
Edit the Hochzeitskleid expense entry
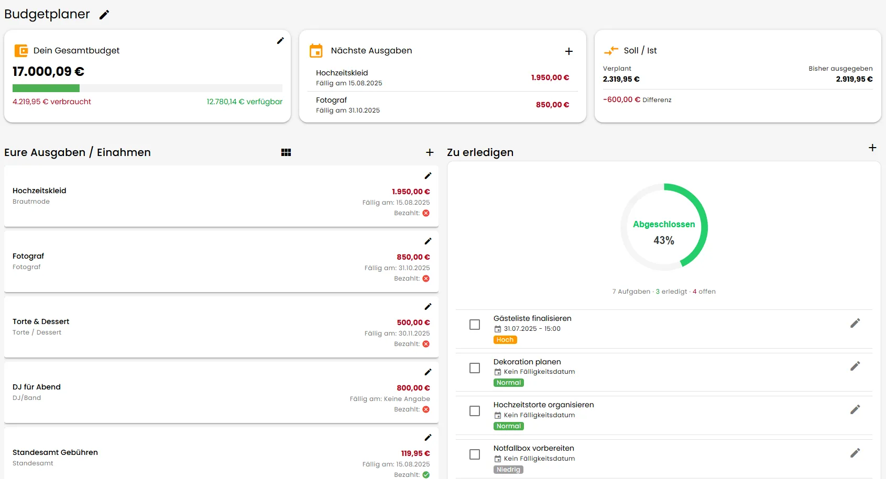(428, 176)
